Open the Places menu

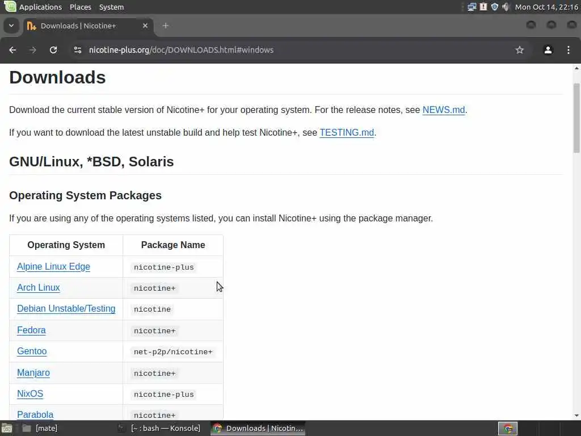[81, 7]
